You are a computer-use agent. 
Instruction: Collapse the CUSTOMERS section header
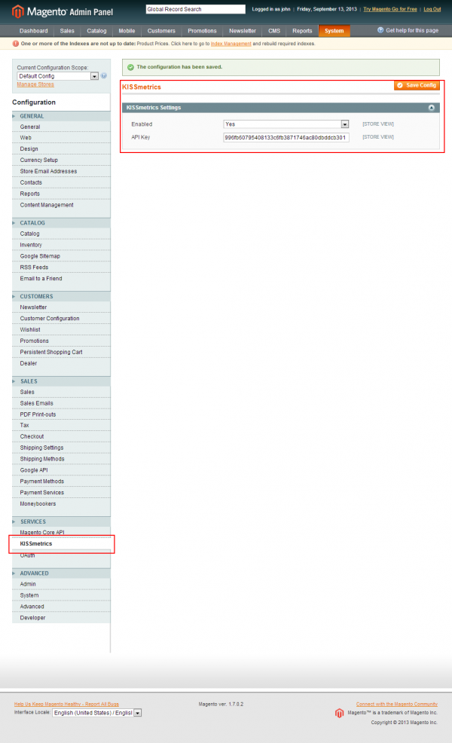pyautogui.click(x=61, y=296)
